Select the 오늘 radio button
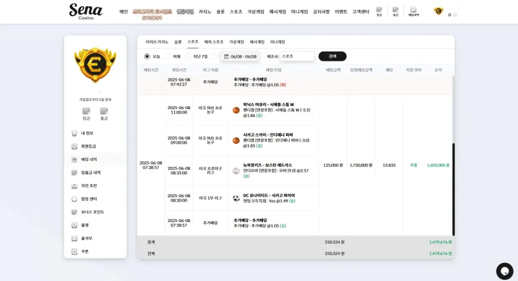 (x=147, y=56)
